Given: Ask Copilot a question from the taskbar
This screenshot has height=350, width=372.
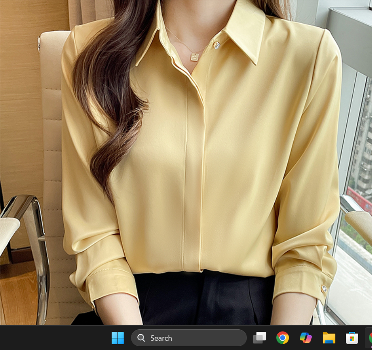Looking at the screenshot, I should (305, 338).
